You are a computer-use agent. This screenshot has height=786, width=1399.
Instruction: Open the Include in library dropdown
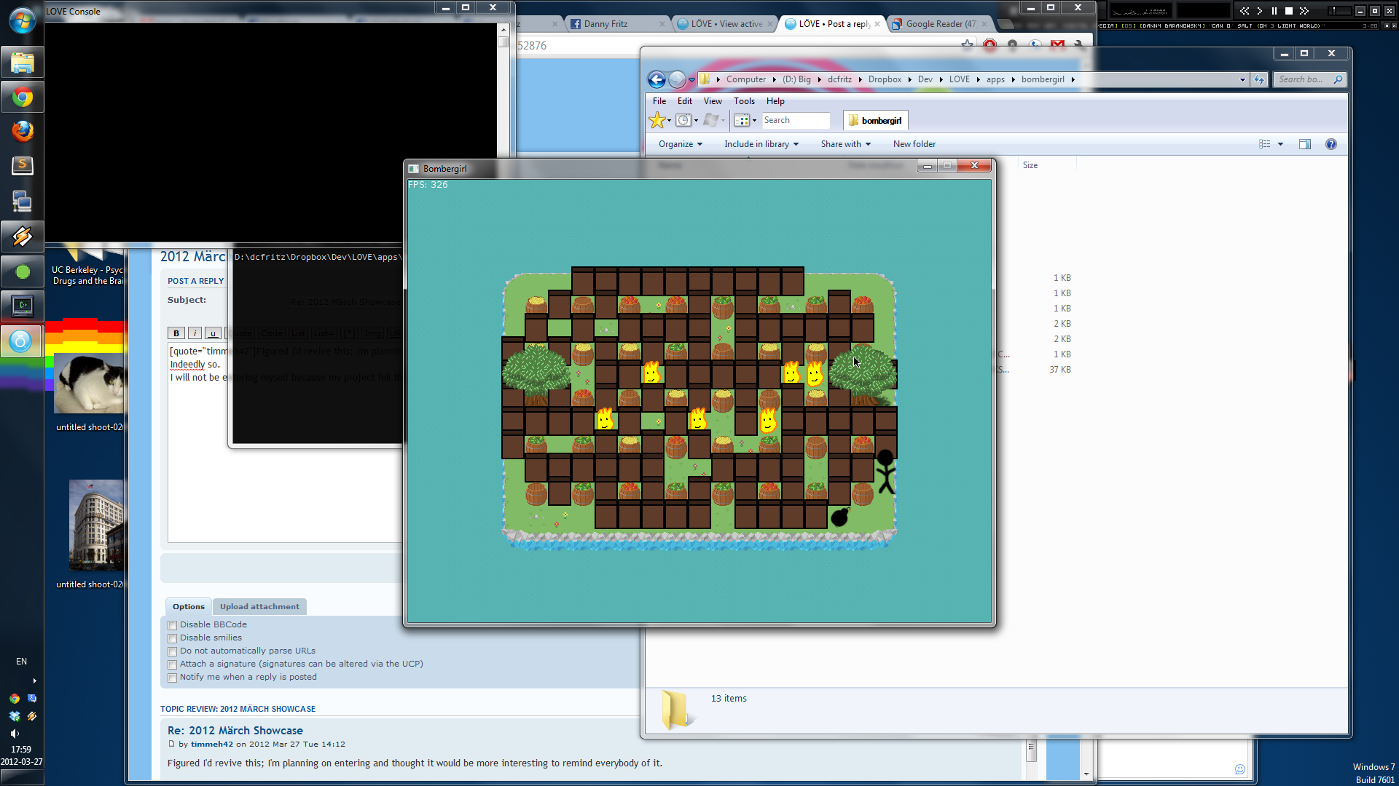coord(761,144)
